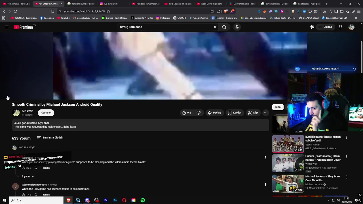
Task: Open YouTube notifications bell
Action: coord(340,27)
